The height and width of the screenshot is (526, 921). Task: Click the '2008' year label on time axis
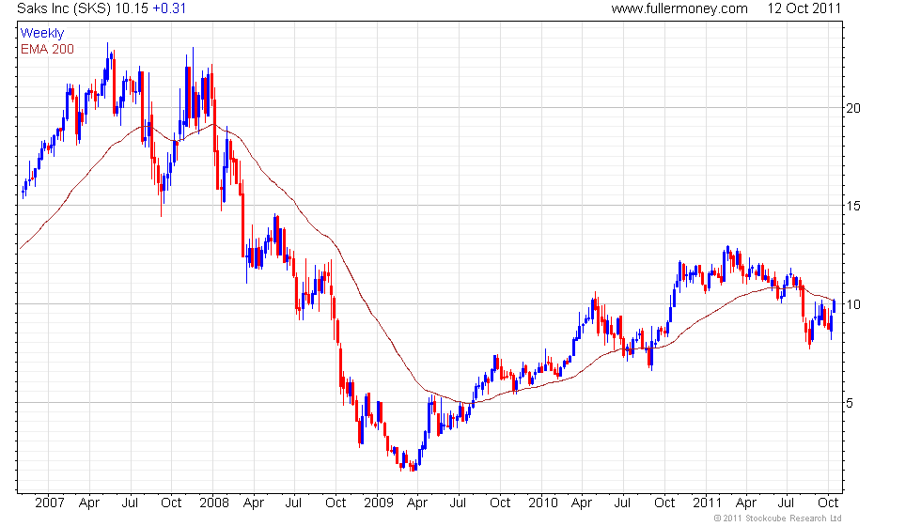(214, 503)
